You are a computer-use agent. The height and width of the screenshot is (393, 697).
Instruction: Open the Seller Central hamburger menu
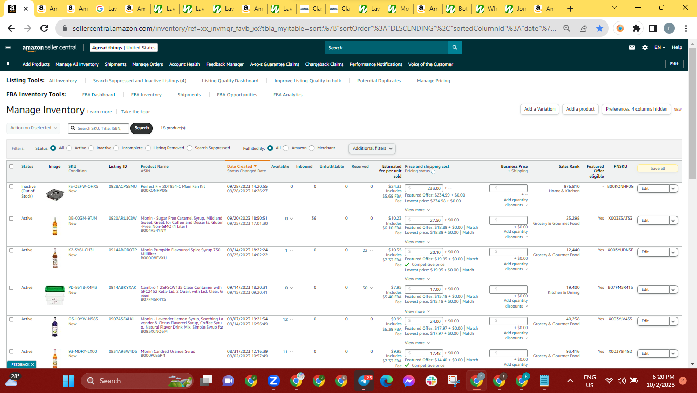(x=8, y=47)
